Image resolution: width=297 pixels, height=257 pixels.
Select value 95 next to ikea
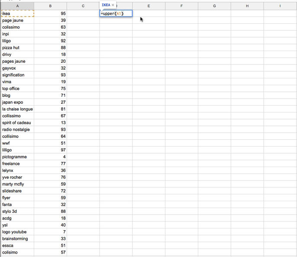tap(50, 13)
